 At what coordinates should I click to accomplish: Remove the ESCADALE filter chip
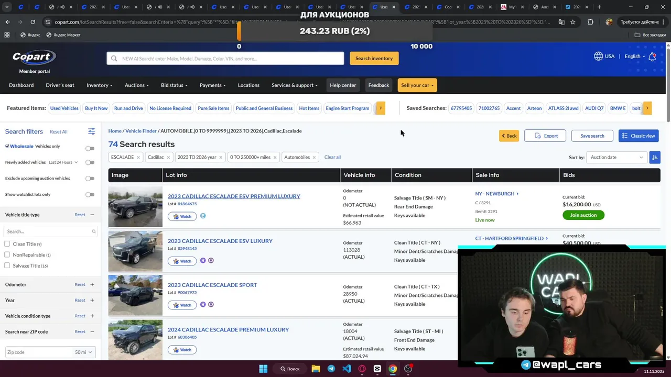[138, 157]
